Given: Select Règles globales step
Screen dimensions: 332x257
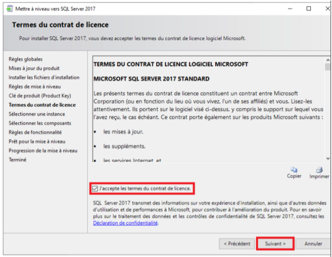Looking at the screenshot, I should (x=25, y=59).
